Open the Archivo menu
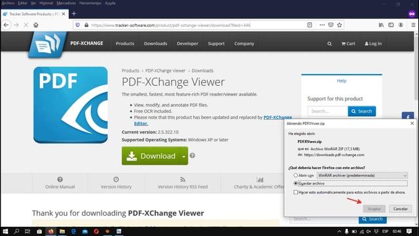419x236 pixels. [x=8, y=3]
